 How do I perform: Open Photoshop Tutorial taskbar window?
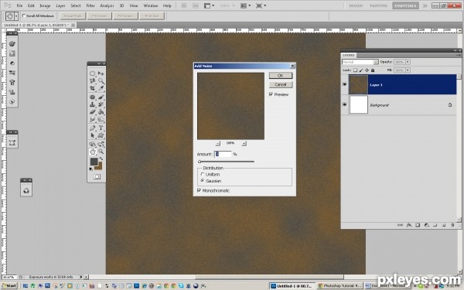[339, 286]
